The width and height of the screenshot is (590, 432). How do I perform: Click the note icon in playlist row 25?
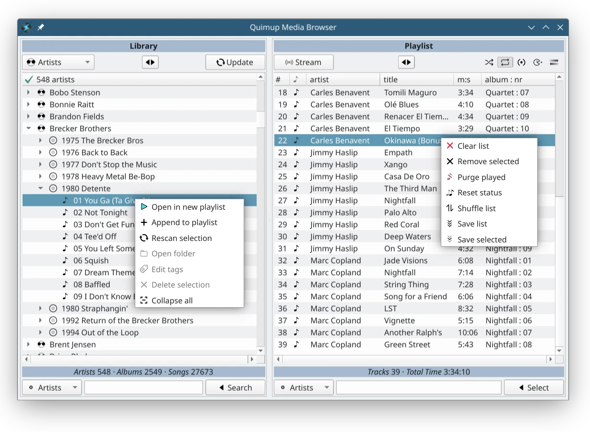296,177
